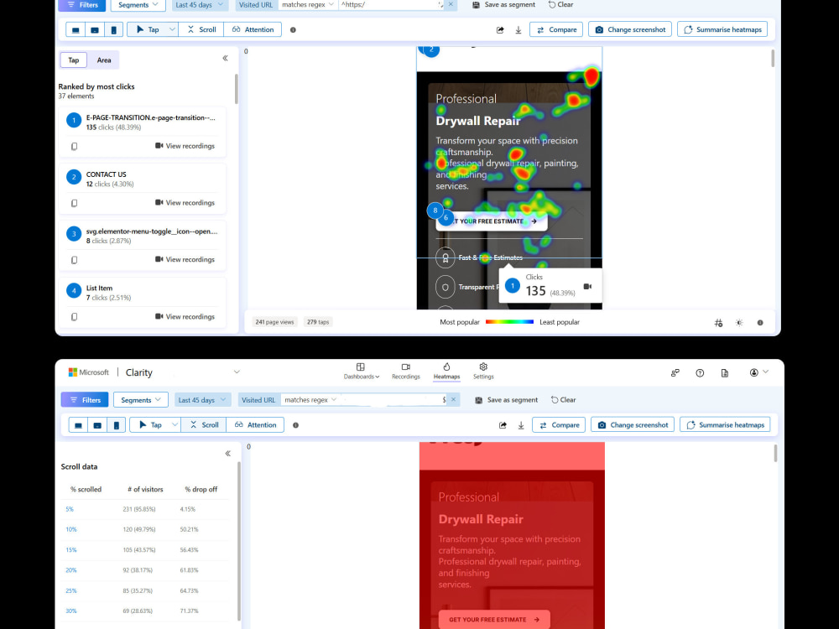Click info icon beside Attention, bottom window
Screen dimensions: 839x629
(x=296, y=425)
